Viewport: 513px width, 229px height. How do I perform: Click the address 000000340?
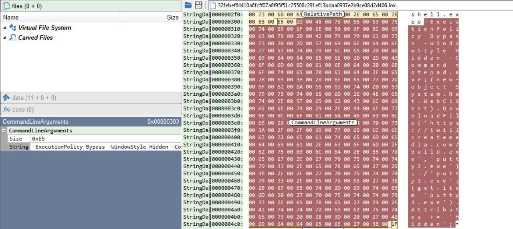point(227,50)
